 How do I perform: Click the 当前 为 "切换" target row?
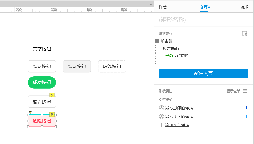pos(177,56)
